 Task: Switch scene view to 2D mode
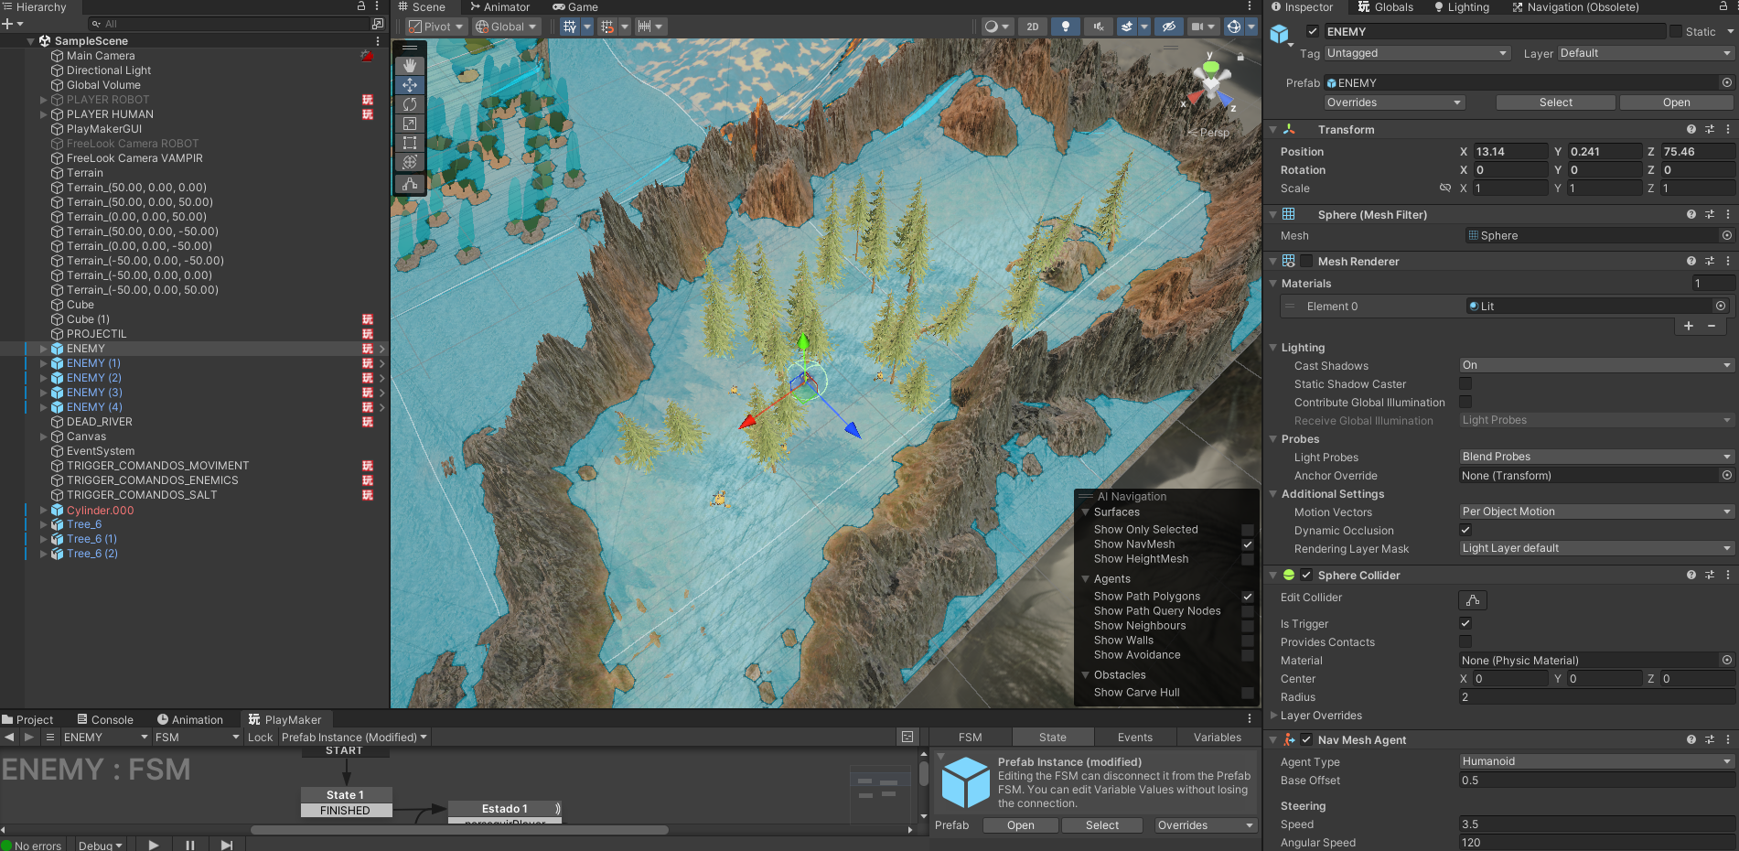1032,27
